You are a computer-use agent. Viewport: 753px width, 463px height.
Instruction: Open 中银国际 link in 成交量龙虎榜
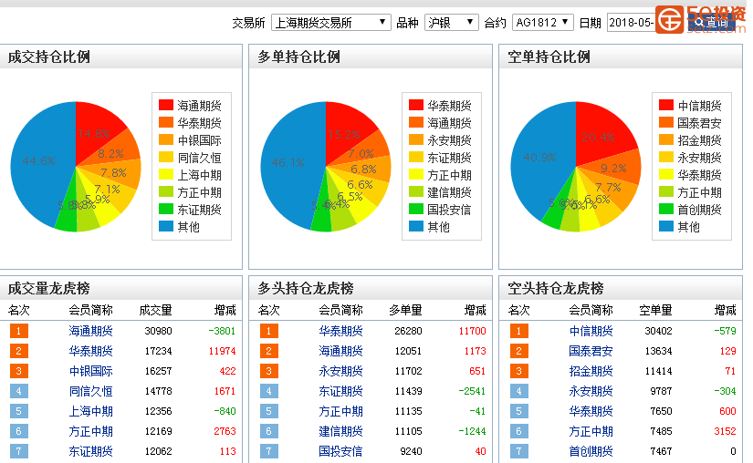point(90,371)
